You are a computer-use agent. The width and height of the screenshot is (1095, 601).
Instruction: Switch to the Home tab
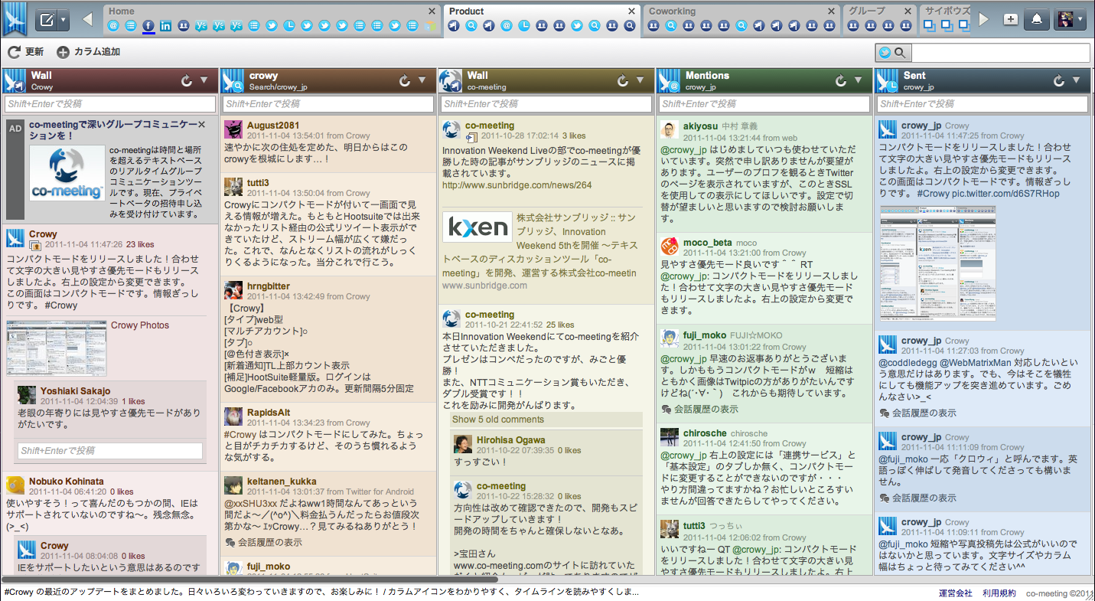pos(122,11)
